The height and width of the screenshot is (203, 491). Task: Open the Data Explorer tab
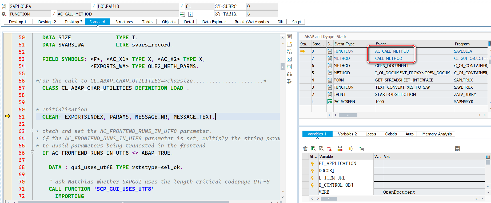[x=214, y=22]
